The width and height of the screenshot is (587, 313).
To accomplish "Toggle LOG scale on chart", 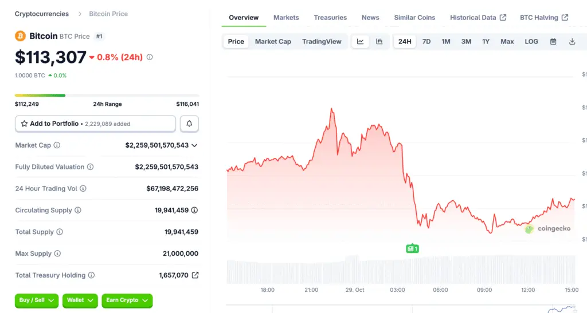I will point(531,41).
